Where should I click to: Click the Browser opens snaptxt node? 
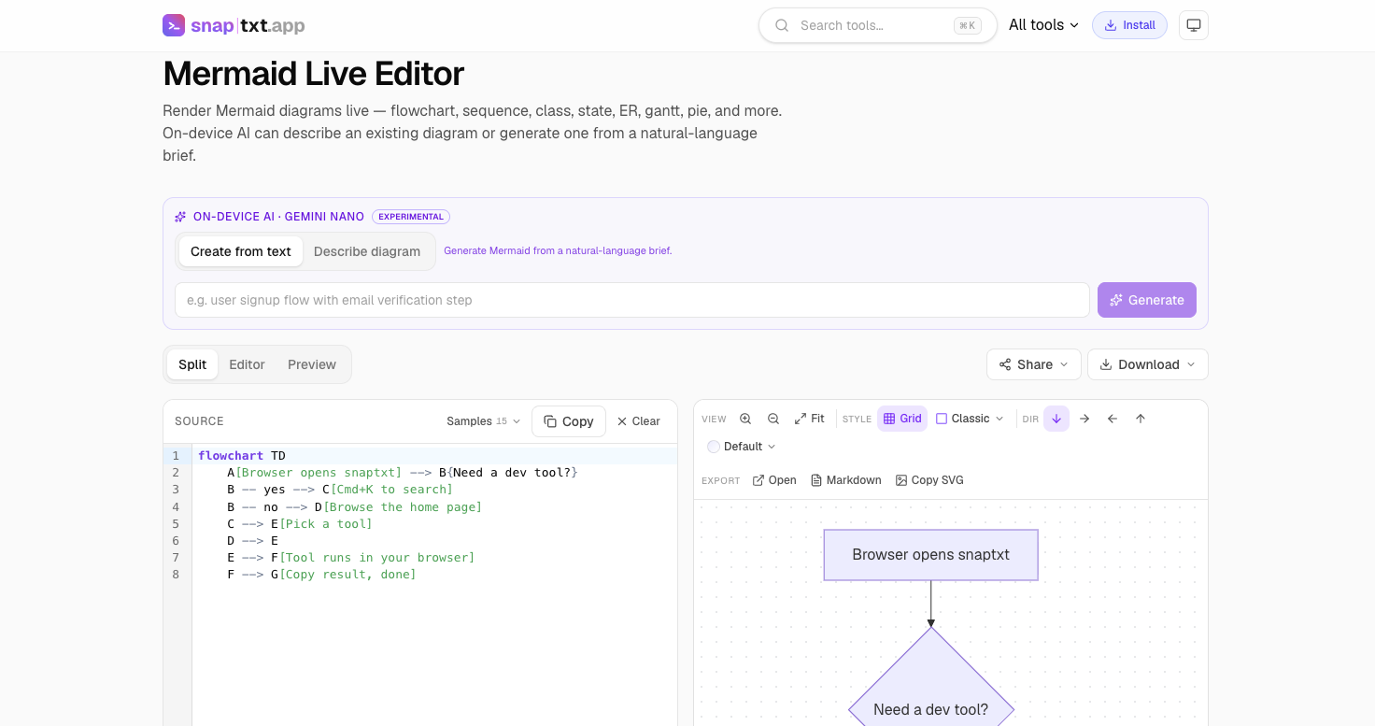click(931, 555)
